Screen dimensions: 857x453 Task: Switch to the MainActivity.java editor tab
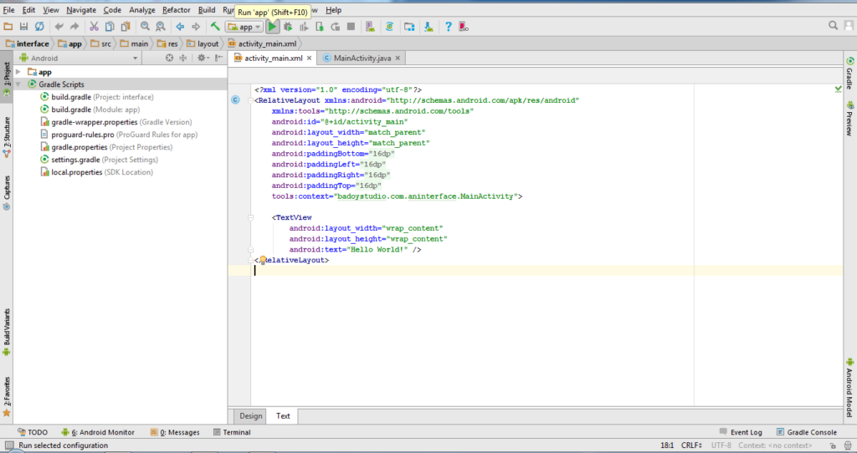coord(357,59)
